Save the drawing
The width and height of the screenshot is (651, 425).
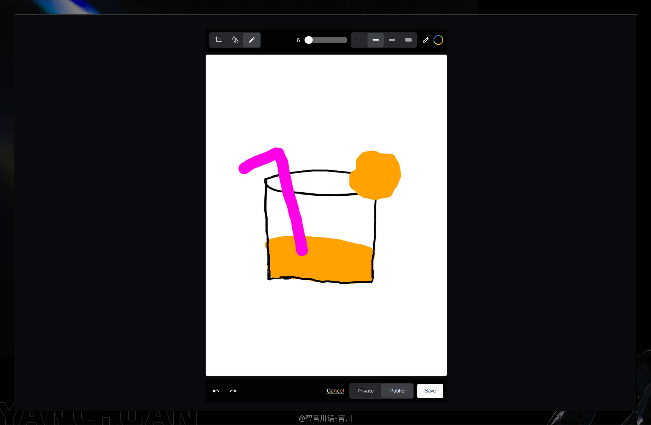click(430, 391)
